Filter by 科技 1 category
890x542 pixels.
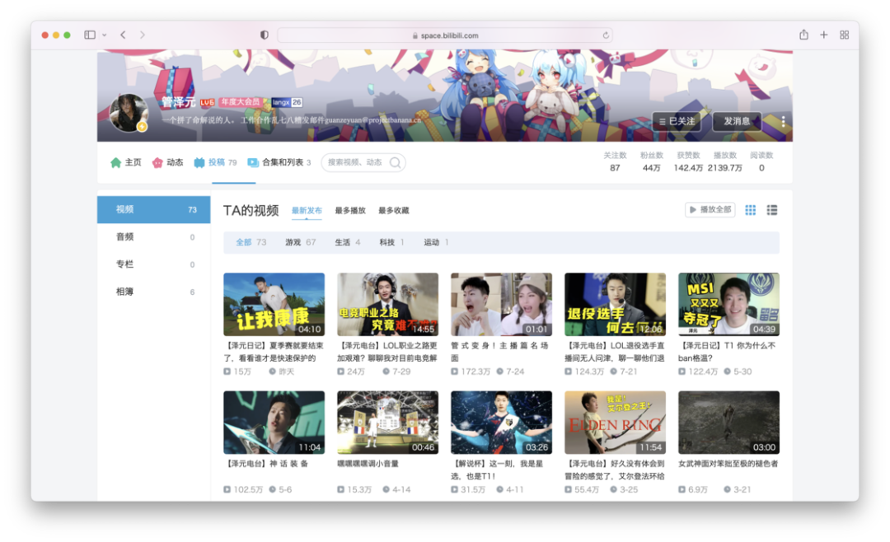tap(391, 242)
